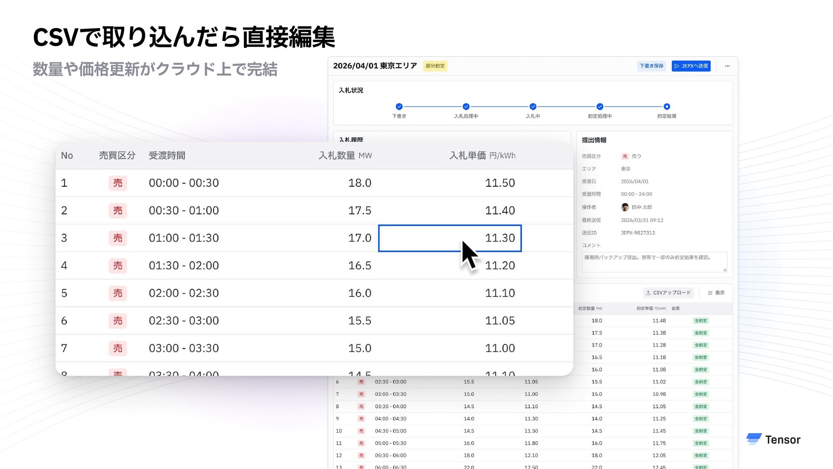Click the Tensor logo
Image resolution: width=833 pixels, height=469 pixels.
(x=773, y=440)
